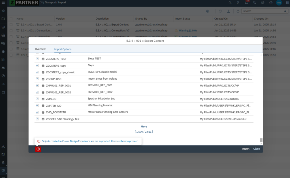Click the dialog's vertical scrollbar thumb
This screenshot has height=178, width=290.
click(x=261, y=140)
